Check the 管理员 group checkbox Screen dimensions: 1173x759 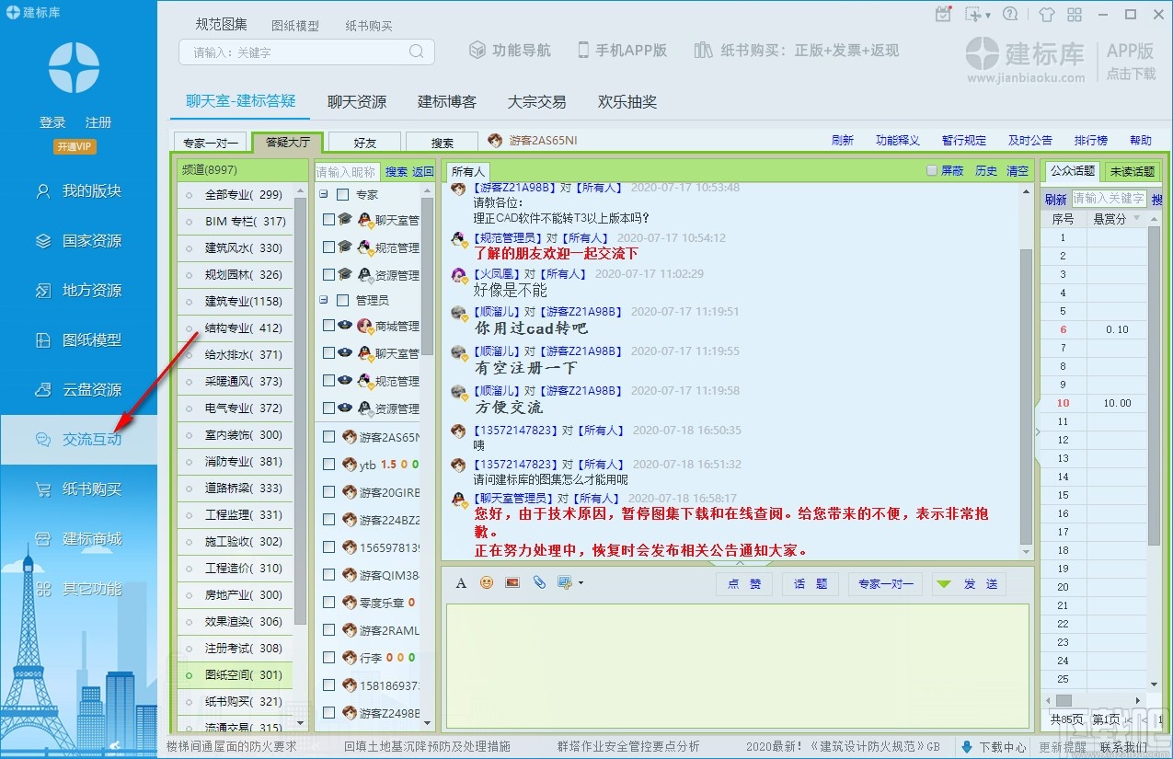343,300
